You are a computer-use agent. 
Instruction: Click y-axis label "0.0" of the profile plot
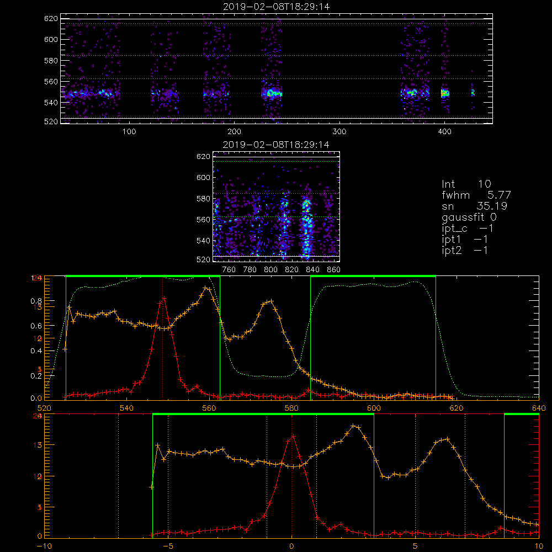(36, 398)
